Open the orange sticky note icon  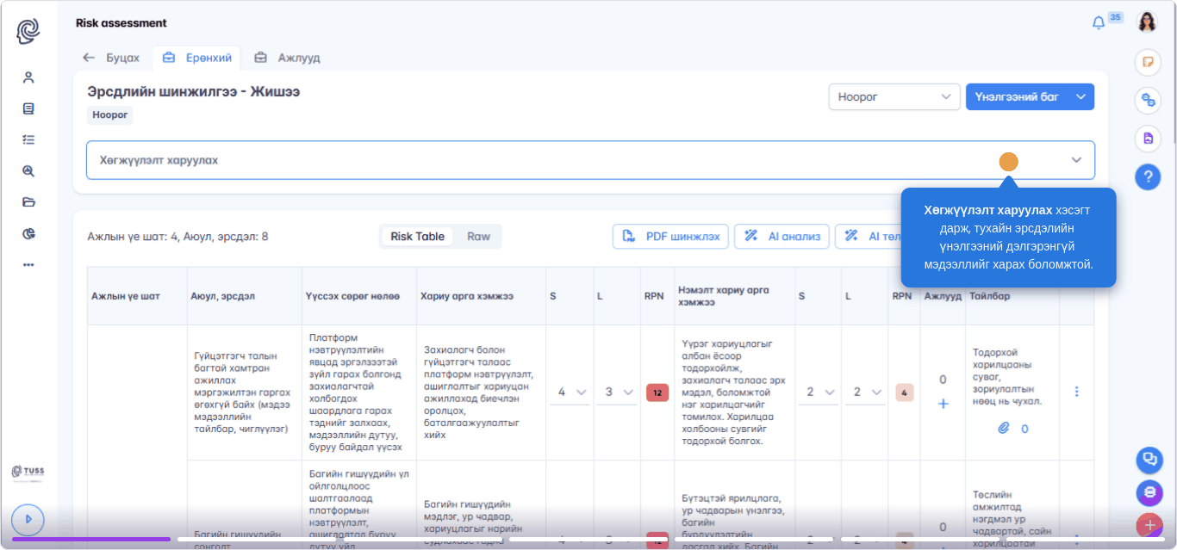(1148, 61)
